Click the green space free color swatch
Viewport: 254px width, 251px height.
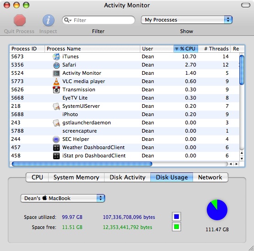[x=177, y=227]
